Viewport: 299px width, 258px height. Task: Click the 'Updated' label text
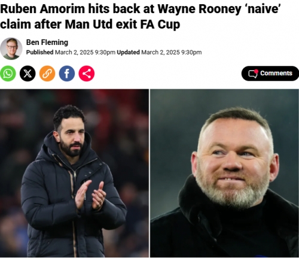pos(128,52)
